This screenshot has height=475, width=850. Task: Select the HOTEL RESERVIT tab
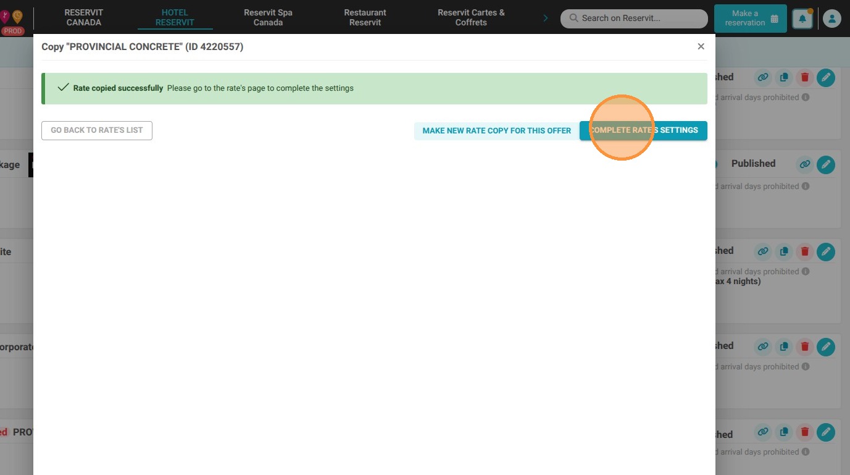click(175, 17)
